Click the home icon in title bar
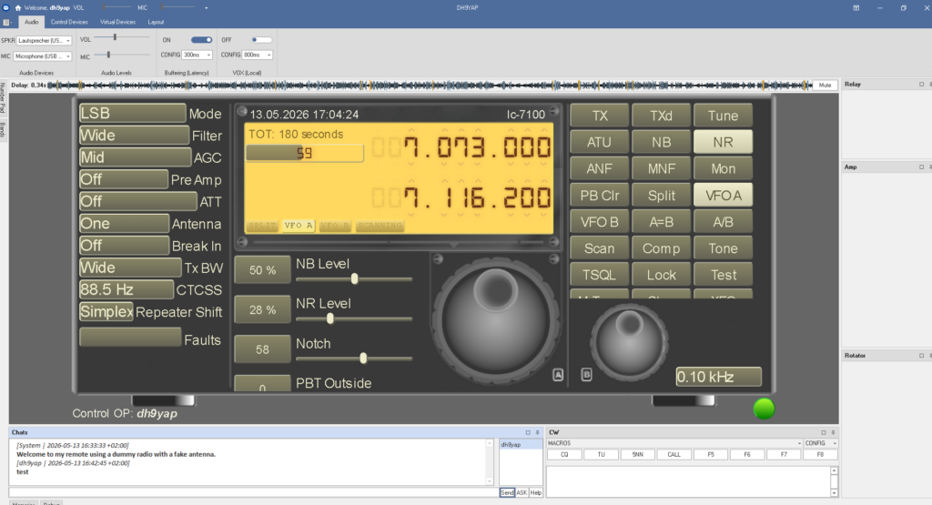The height and width of the screenshot is (505, 932). click(18, 7)
